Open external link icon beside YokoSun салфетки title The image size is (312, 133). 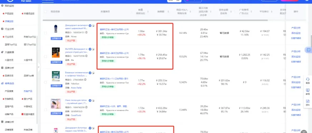(x=93, y=73)
